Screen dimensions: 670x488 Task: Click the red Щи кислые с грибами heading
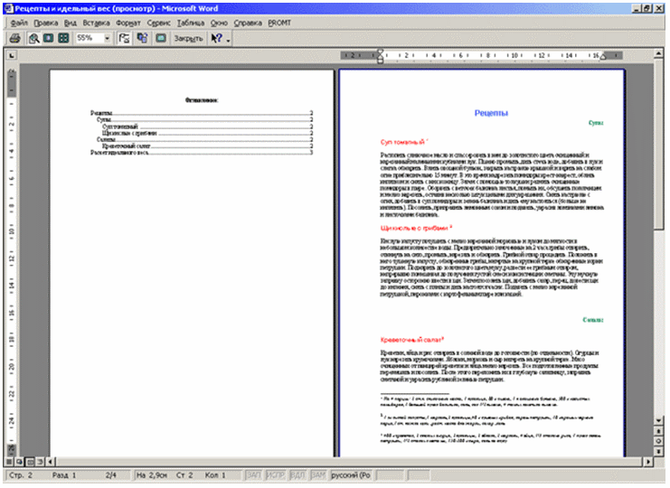(416, 228)
